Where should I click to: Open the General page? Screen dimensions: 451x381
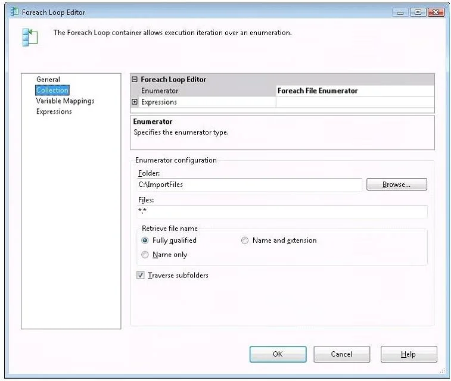click(48, 79)
